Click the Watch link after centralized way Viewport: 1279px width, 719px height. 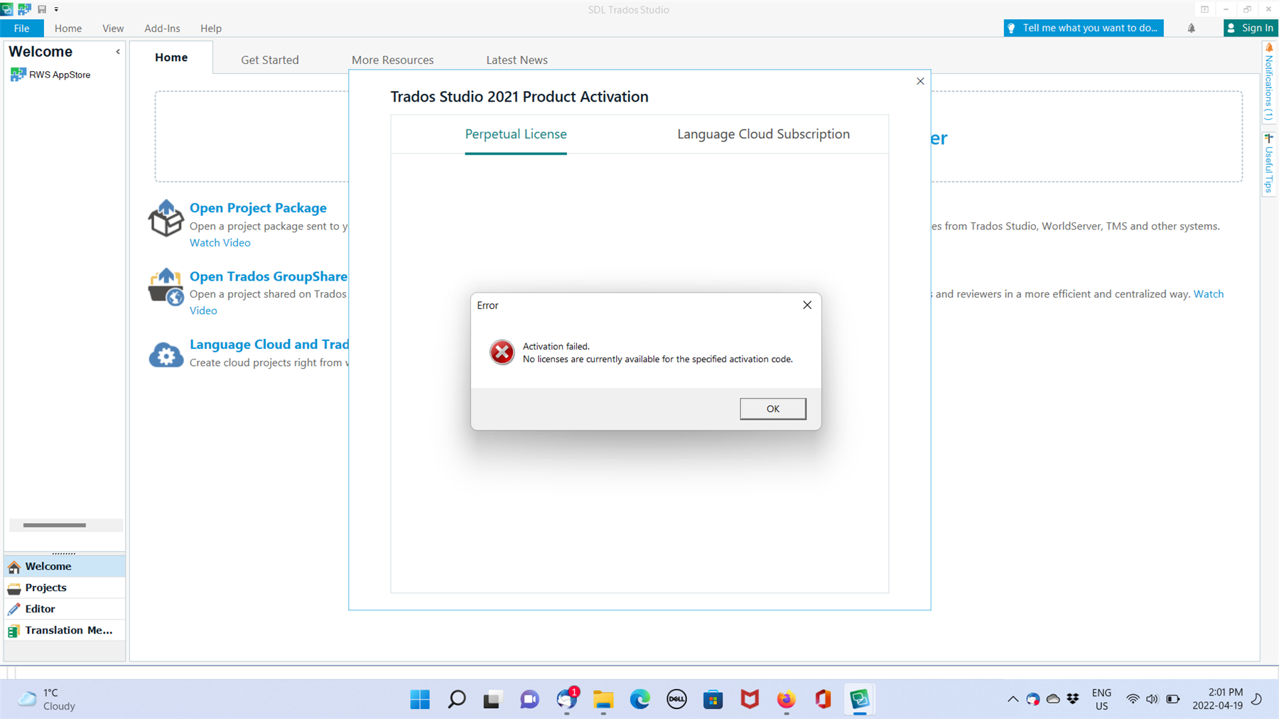point(1208,293)
